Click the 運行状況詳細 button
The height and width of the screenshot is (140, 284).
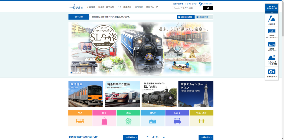pyautogui.click(x=186, y=17)
